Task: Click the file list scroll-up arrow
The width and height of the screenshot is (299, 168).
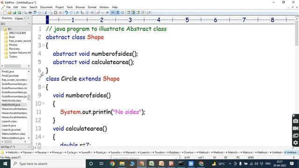Action: pos(29,71)
